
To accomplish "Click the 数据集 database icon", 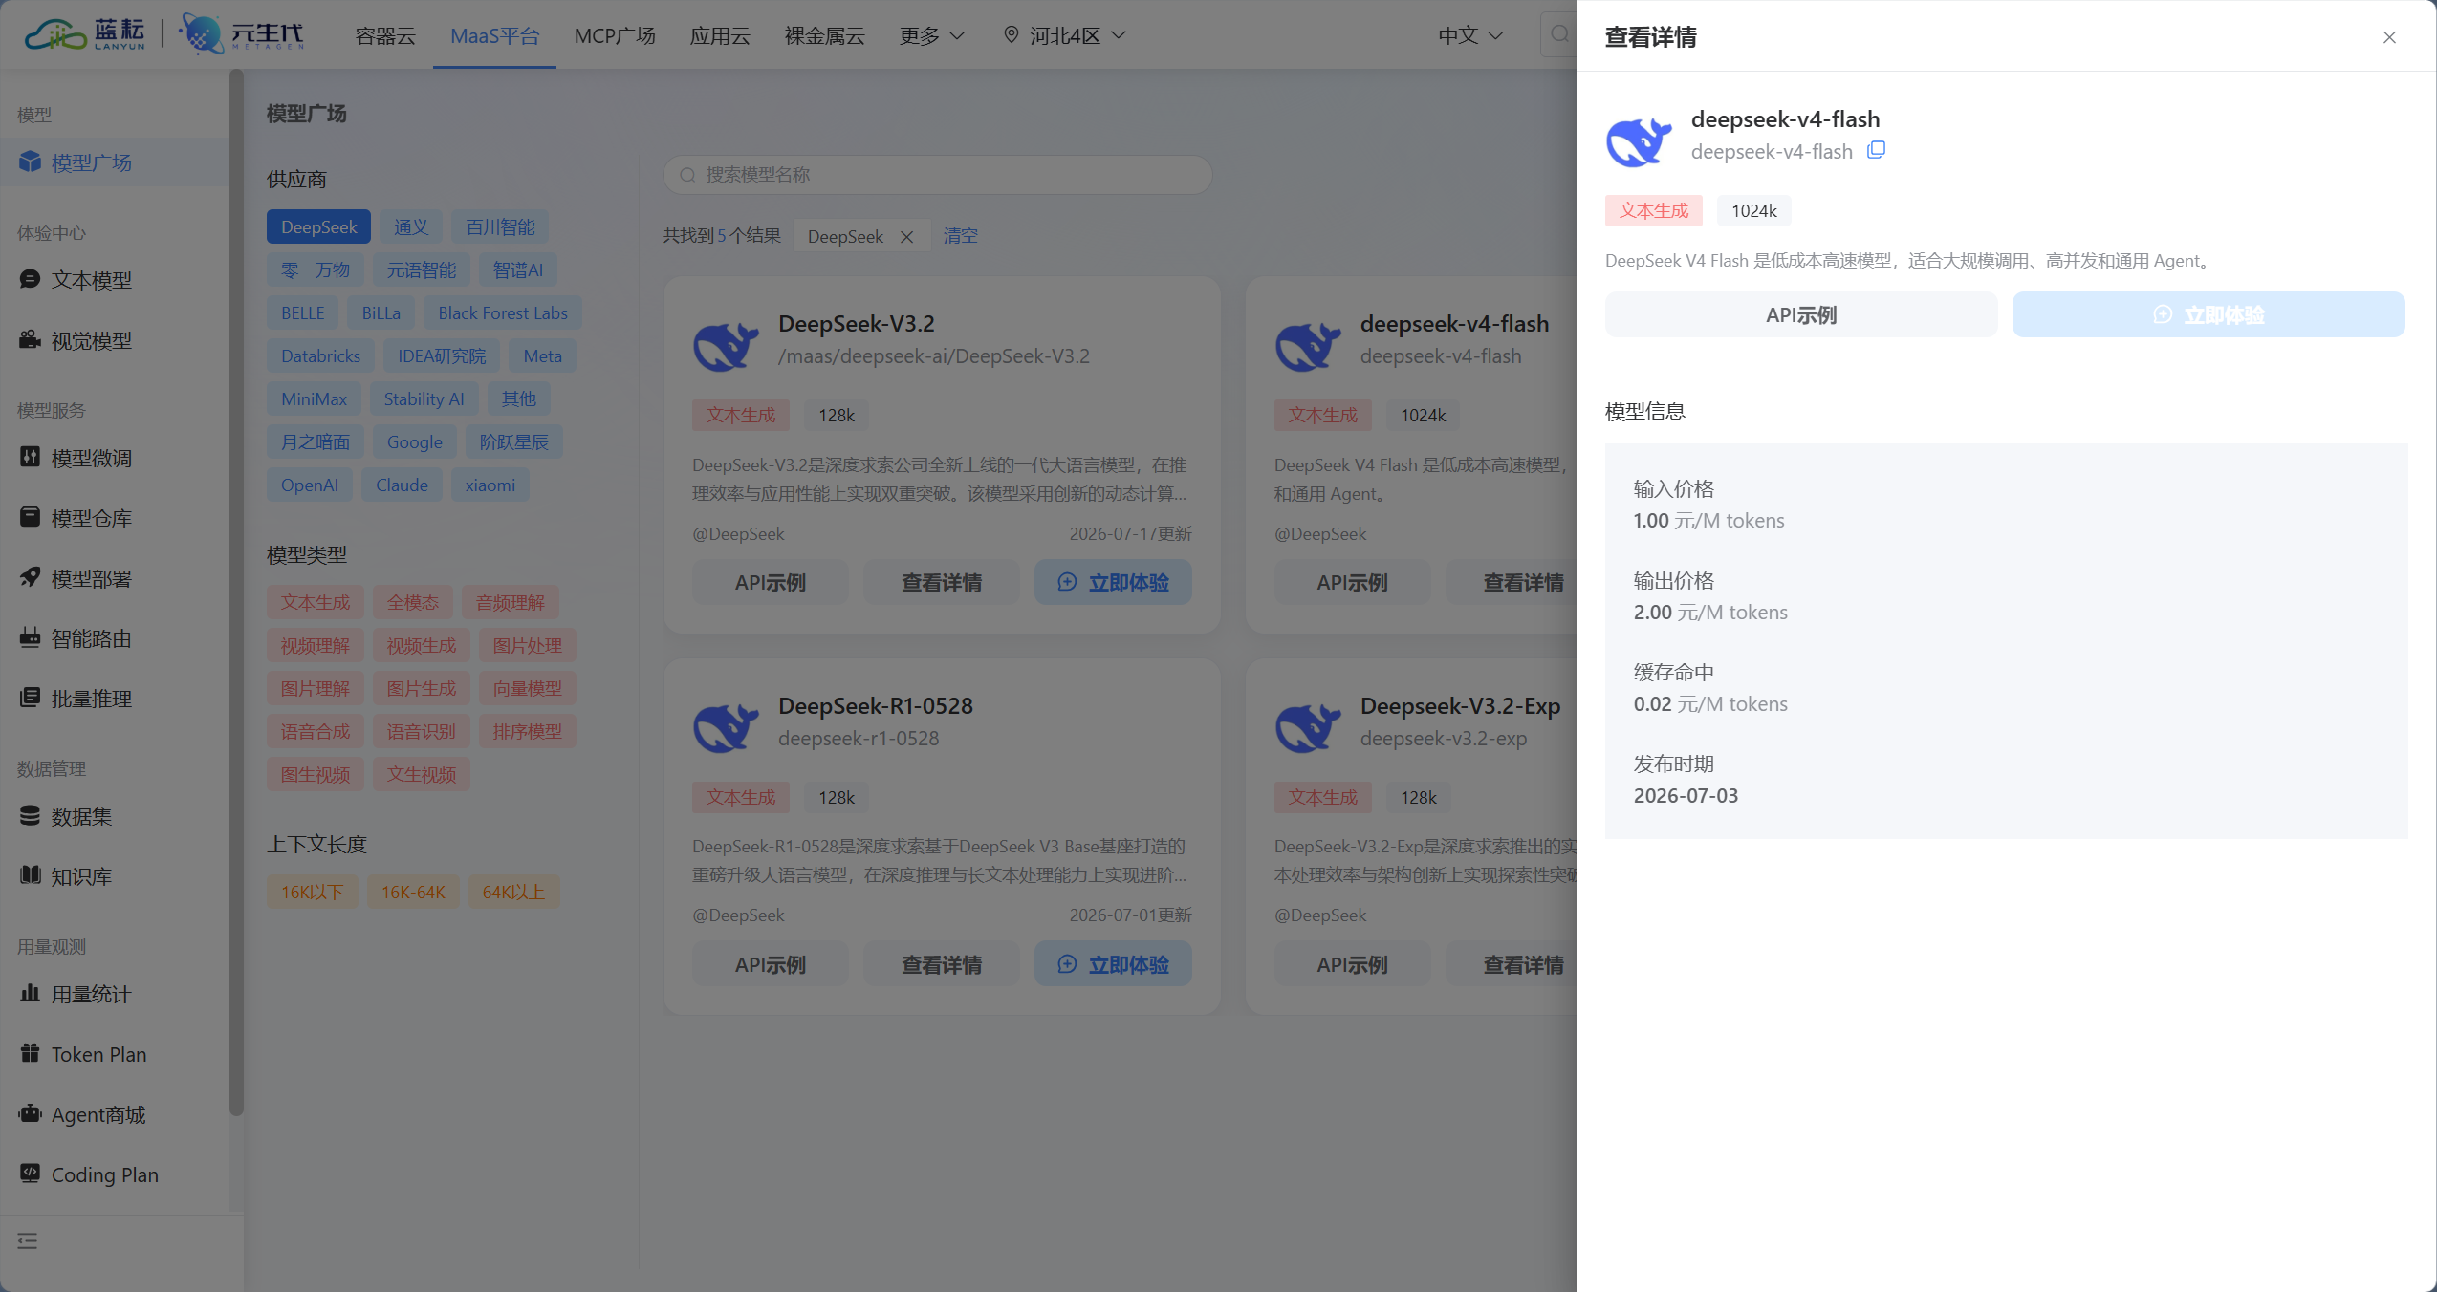I will tap(30, 815).
